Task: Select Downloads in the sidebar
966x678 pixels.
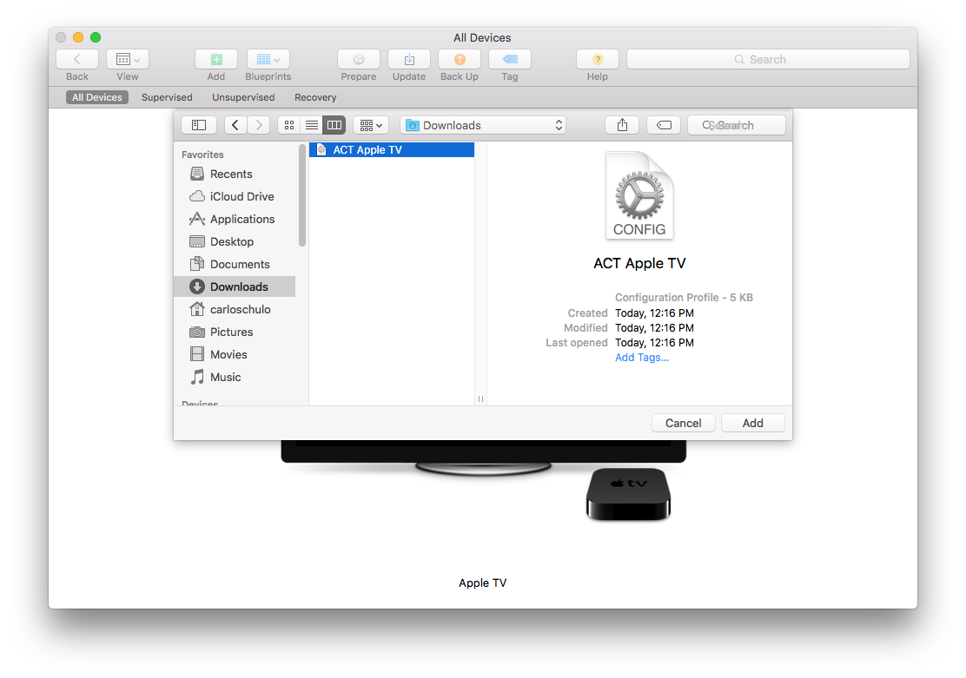Action: pyautogui.click(x=235, y=286)
